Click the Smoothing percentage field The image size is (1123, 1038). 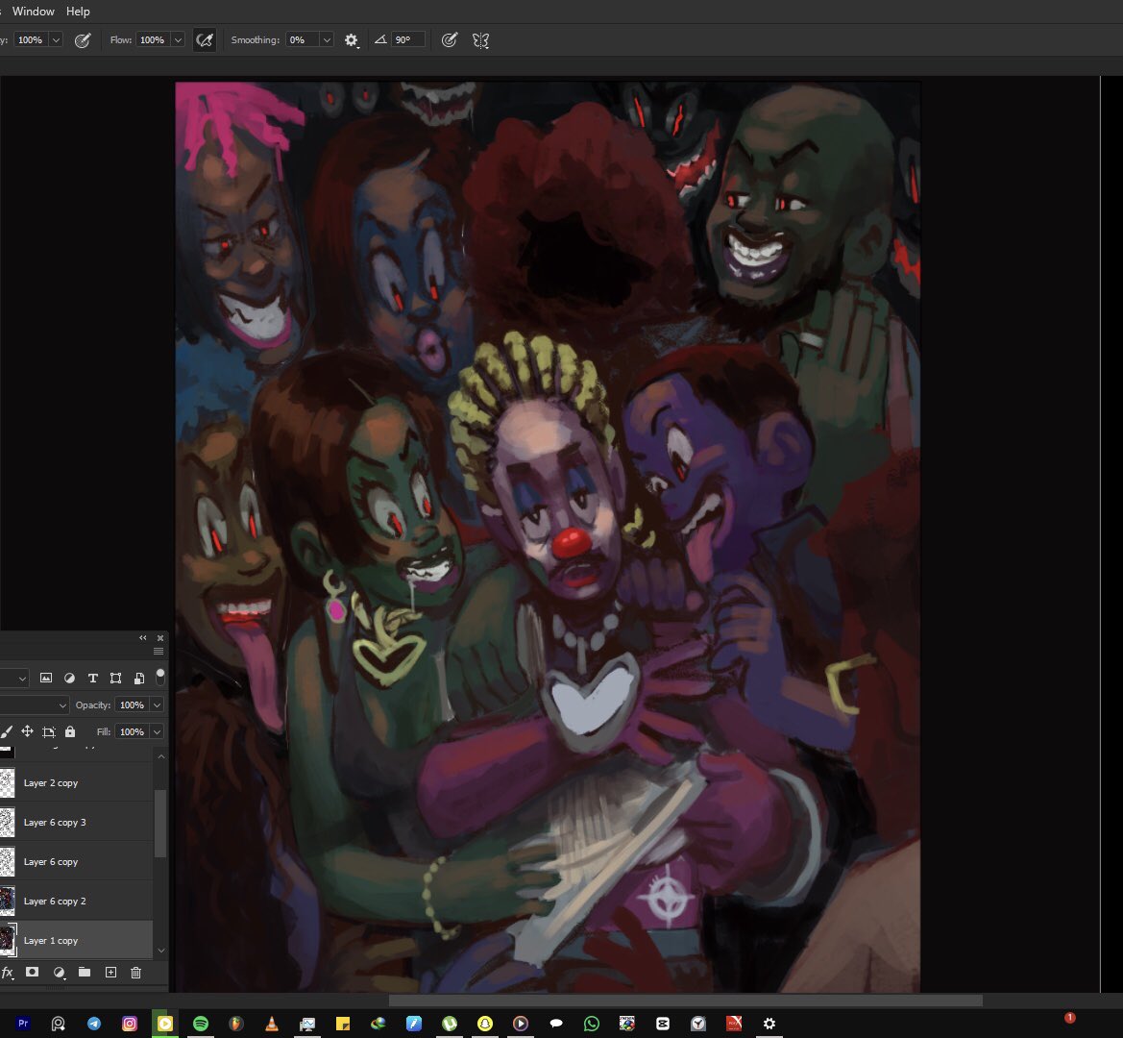302,40
